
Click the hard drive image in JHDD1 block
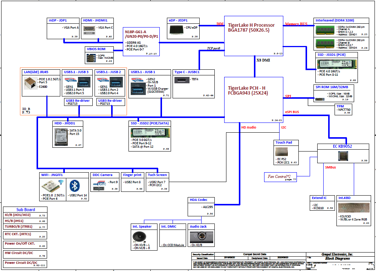(61, 137)
